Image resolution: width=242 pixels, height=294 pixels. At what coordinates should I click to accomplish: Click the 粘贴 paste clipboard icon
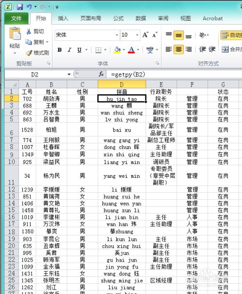[x=15, y=34]
